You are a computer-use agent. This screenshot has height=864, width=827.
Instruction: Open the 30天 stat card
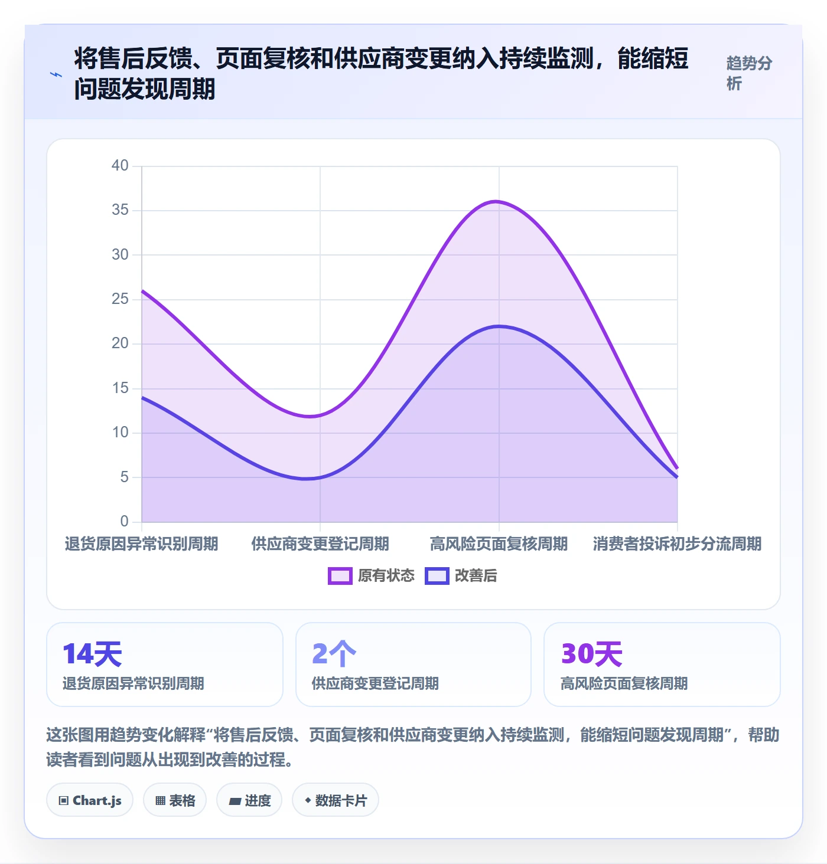(662, 665)
